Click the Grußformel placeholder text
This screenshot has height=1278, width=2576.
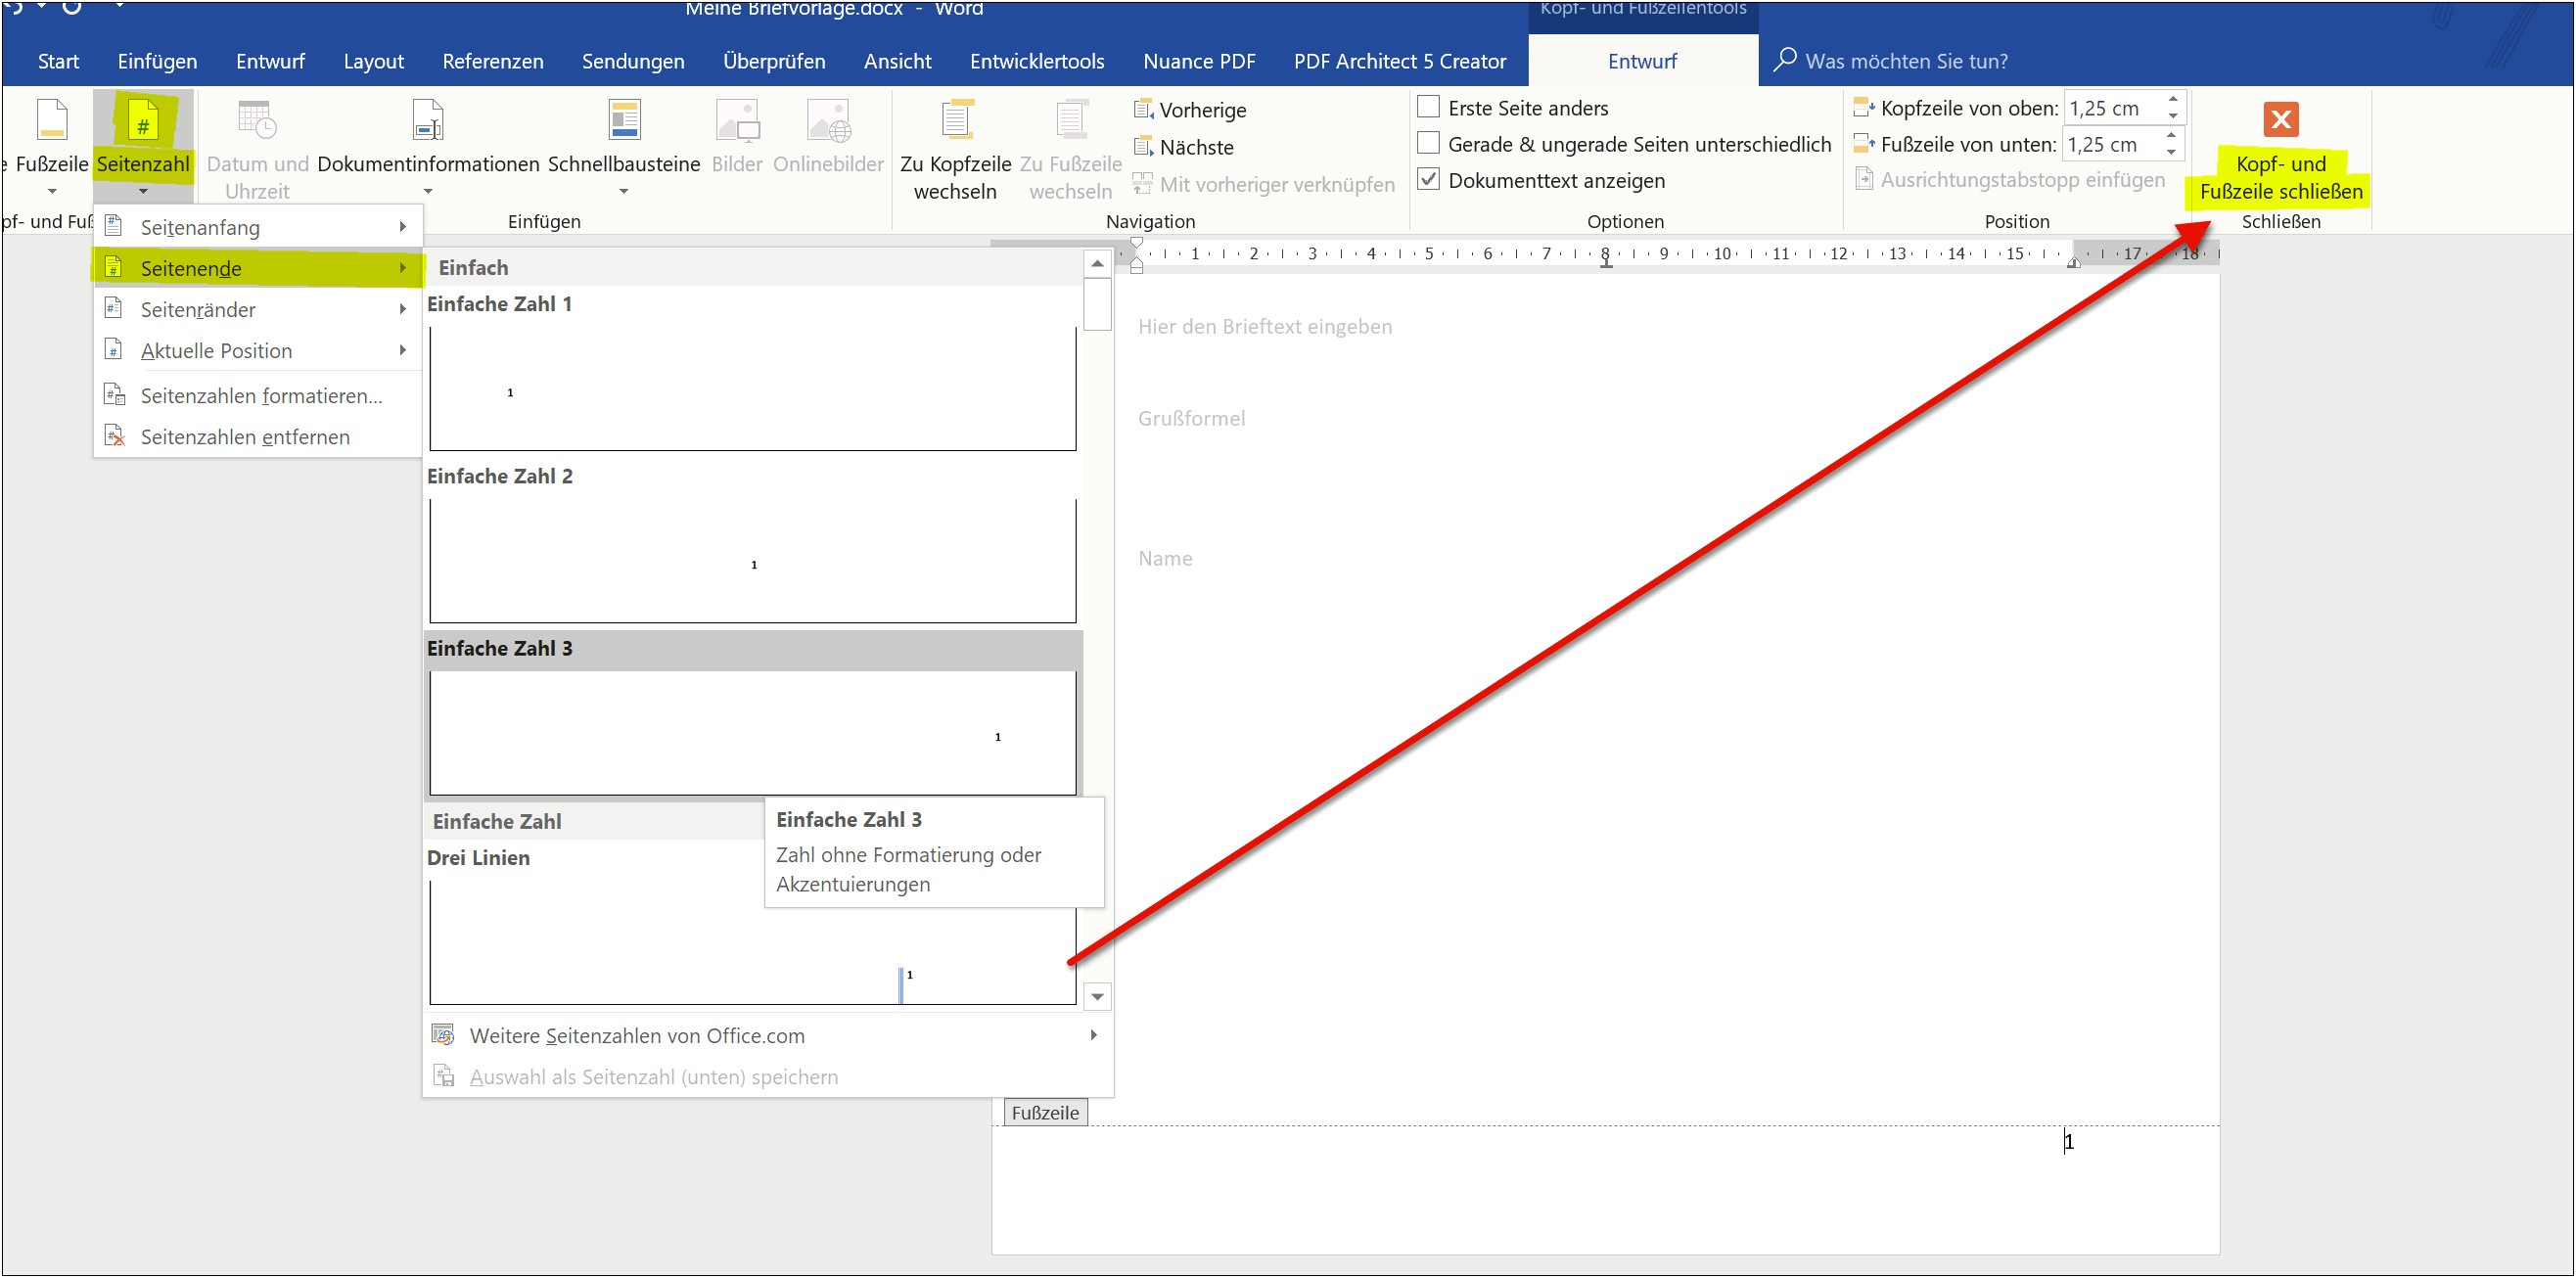pos(1191,418)
